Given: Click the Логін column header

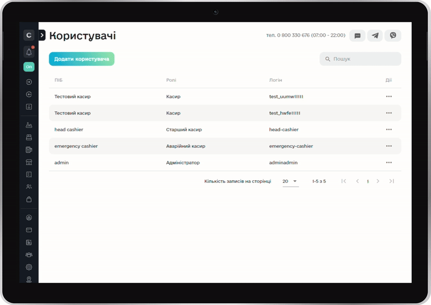Looking at the screenshot, I should [x=275, y=80].
